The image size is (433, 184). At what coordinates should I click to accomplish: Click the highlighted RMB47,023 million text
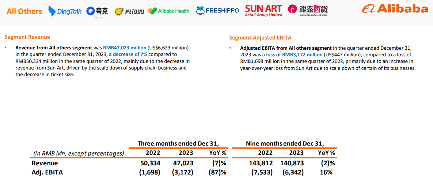tap(125, 48)
